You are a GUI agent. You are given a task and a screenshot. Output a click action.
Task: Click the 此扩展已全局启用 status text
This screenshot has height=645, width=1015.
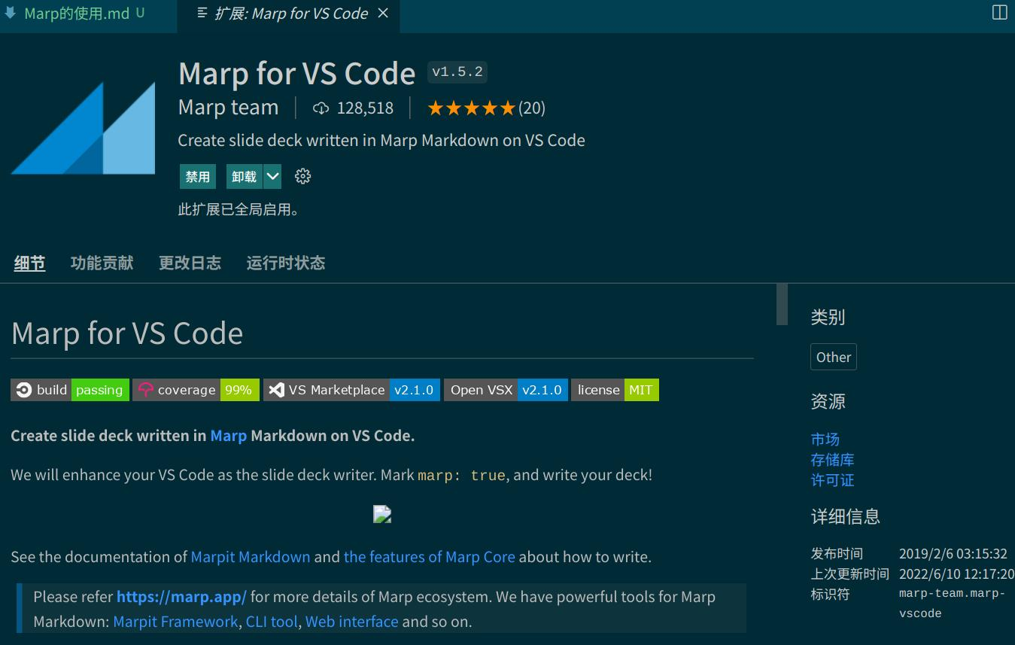click(239, 210)
